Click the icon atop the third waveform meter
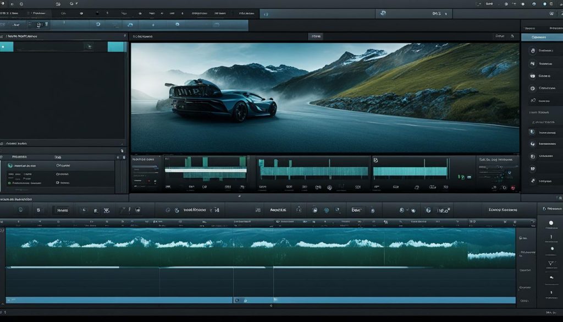563x322 pixels. pos(376,160)
